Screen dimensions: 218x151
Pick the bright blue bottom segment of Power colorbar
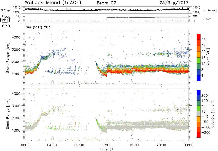[199, 78]
